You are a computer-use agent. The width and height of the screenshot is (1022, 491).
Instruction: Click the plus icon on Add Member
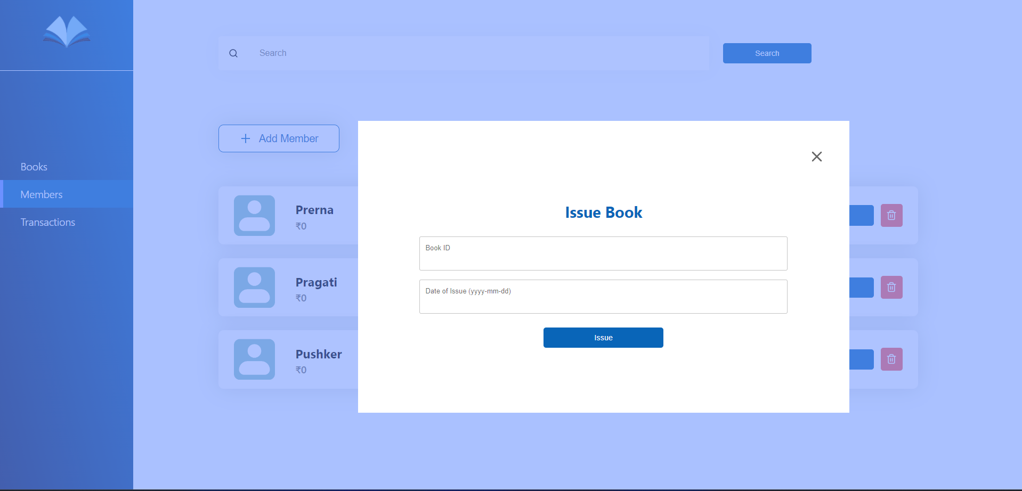[x=245, y=138]
